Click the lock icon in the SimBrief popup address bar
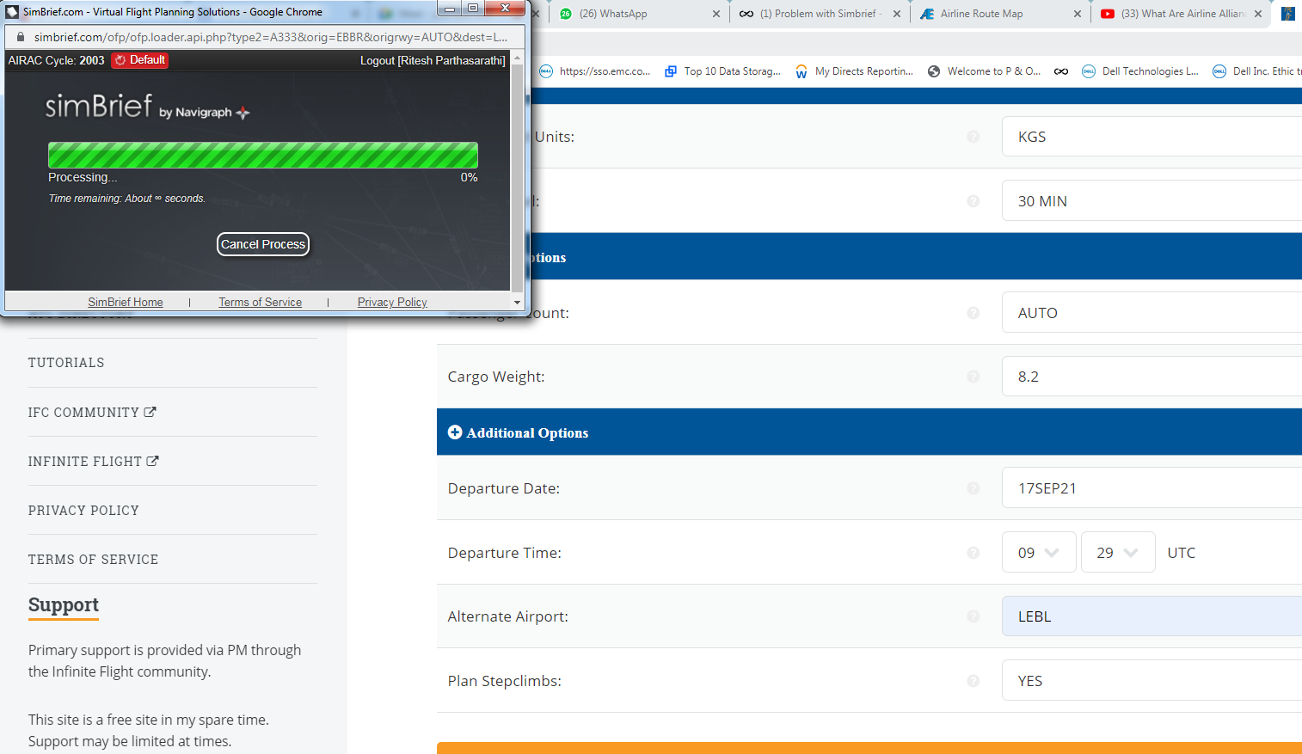Viewport: 1302px width, 754px height. [21, 37]
